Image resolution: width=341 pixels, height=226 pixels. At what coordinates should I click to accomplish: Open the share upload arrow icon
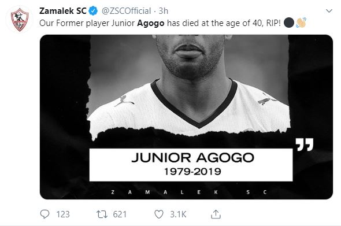[x=216, y=214]
